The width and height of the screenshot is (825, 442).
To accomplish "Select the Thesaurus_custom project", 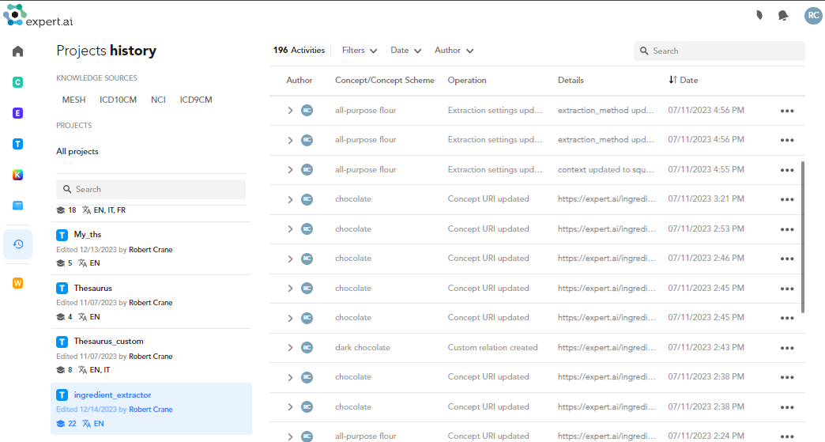I will [108, 342].
